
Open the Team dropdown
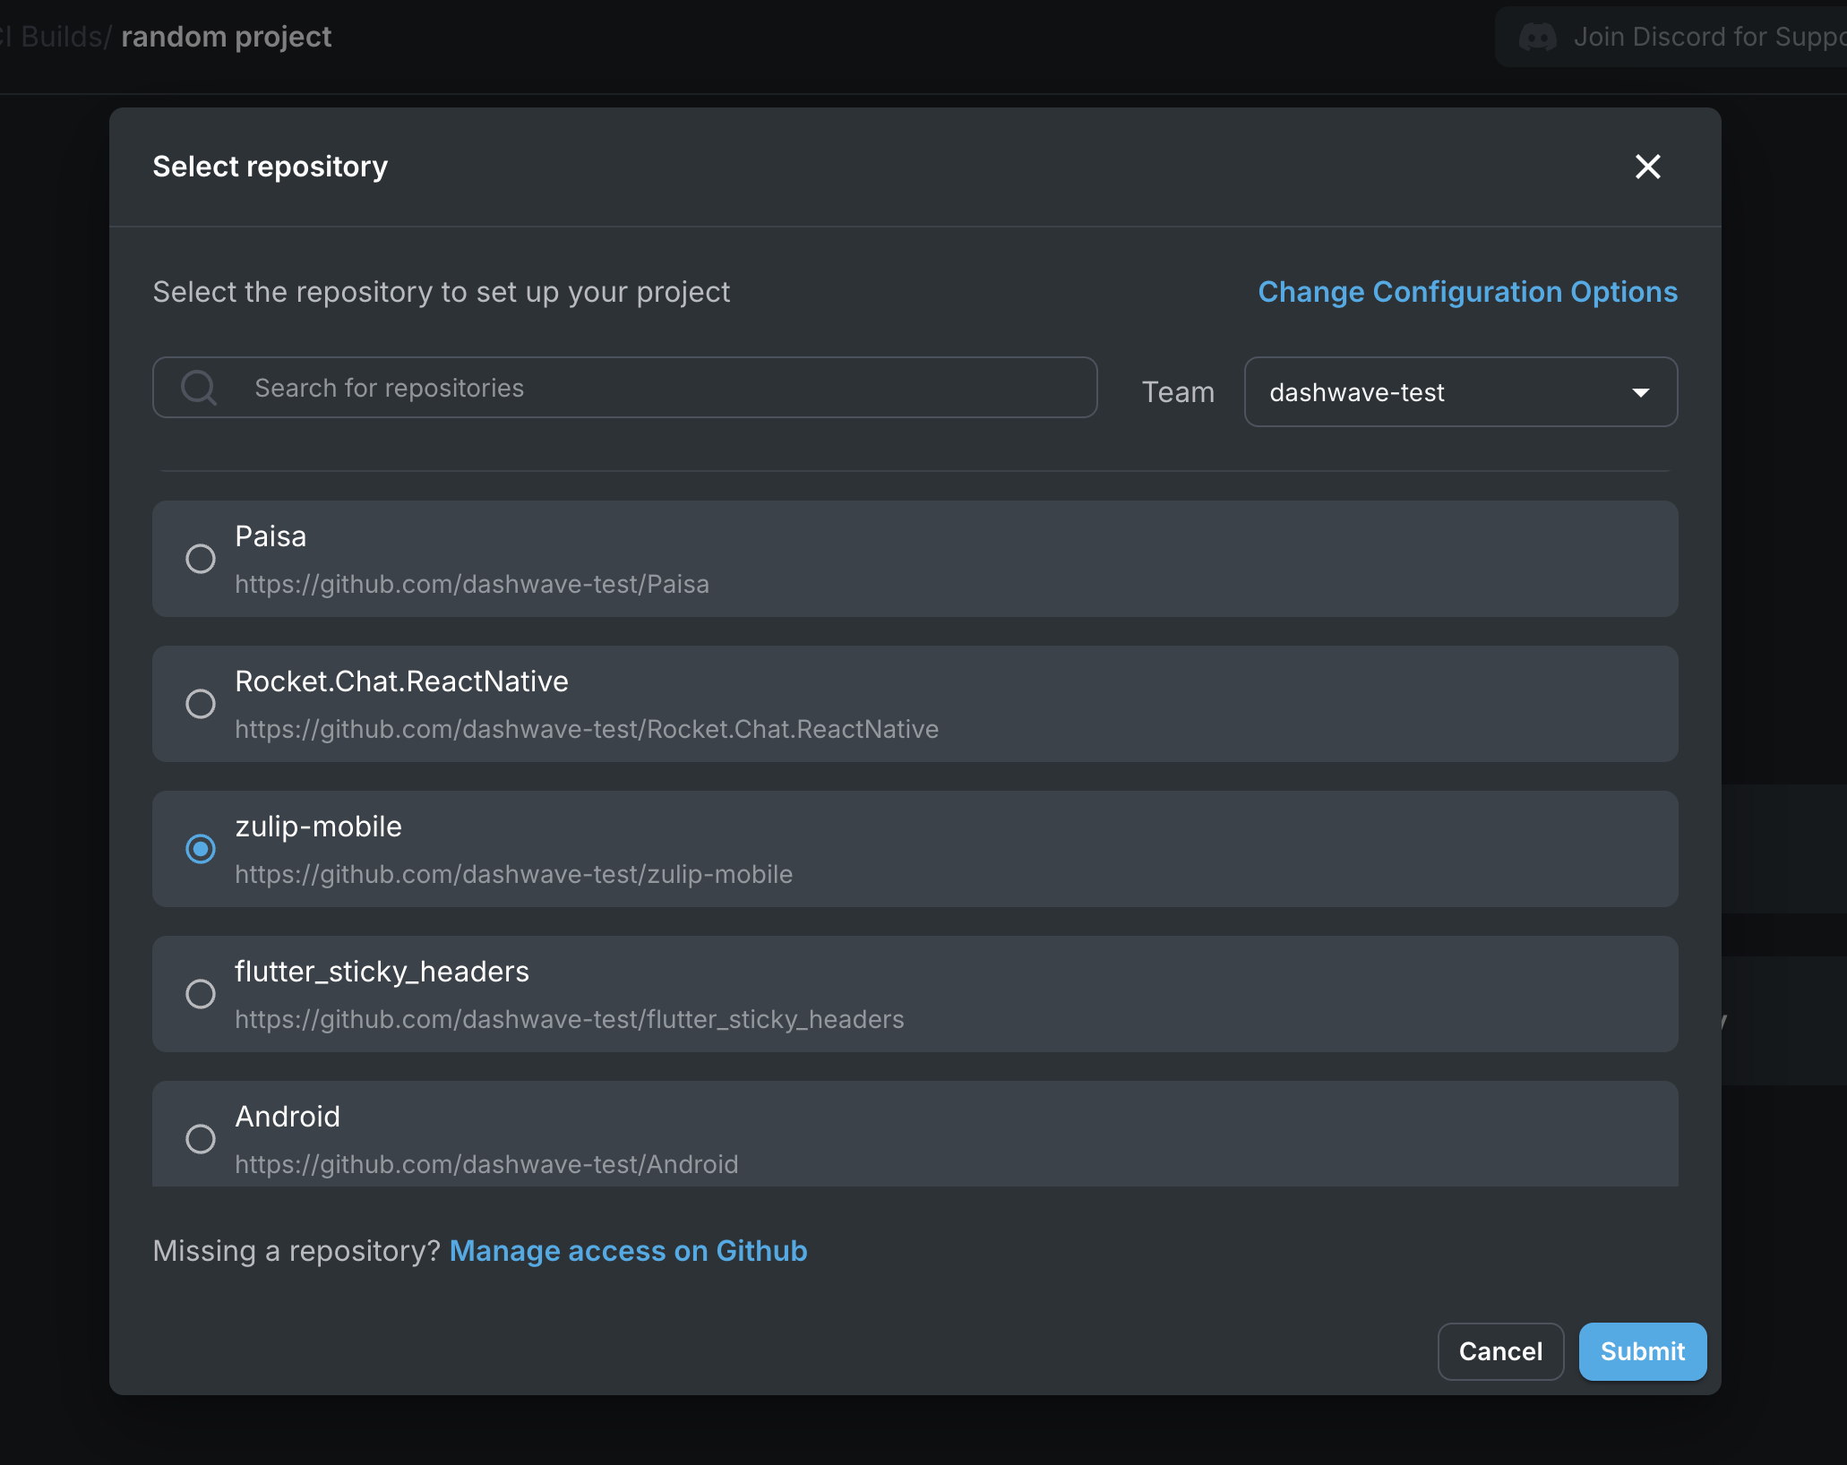coord(1460,392)
